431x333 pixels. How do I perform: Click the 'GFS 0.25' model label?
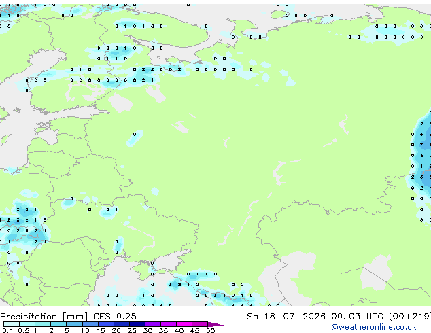point(115,317)
